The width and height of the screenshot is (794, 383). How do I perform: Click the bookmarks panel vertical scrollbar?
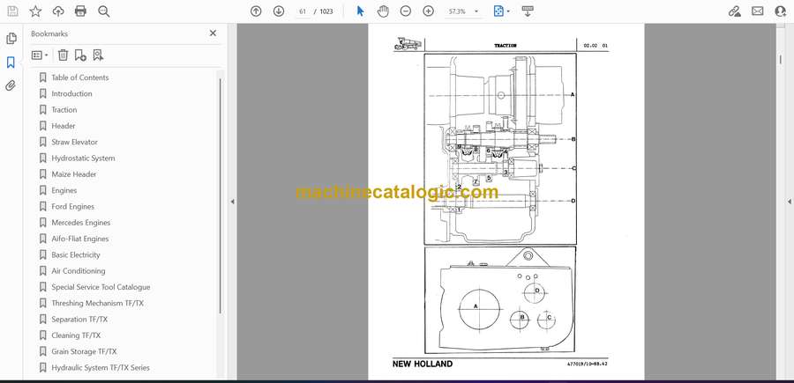(x=221, y=196)
